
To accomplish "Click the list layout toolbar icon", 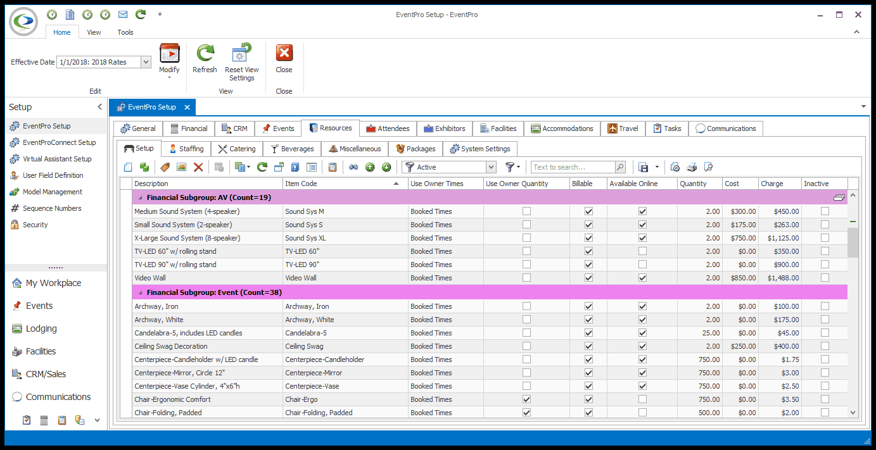I will click(x=312, y=167).
